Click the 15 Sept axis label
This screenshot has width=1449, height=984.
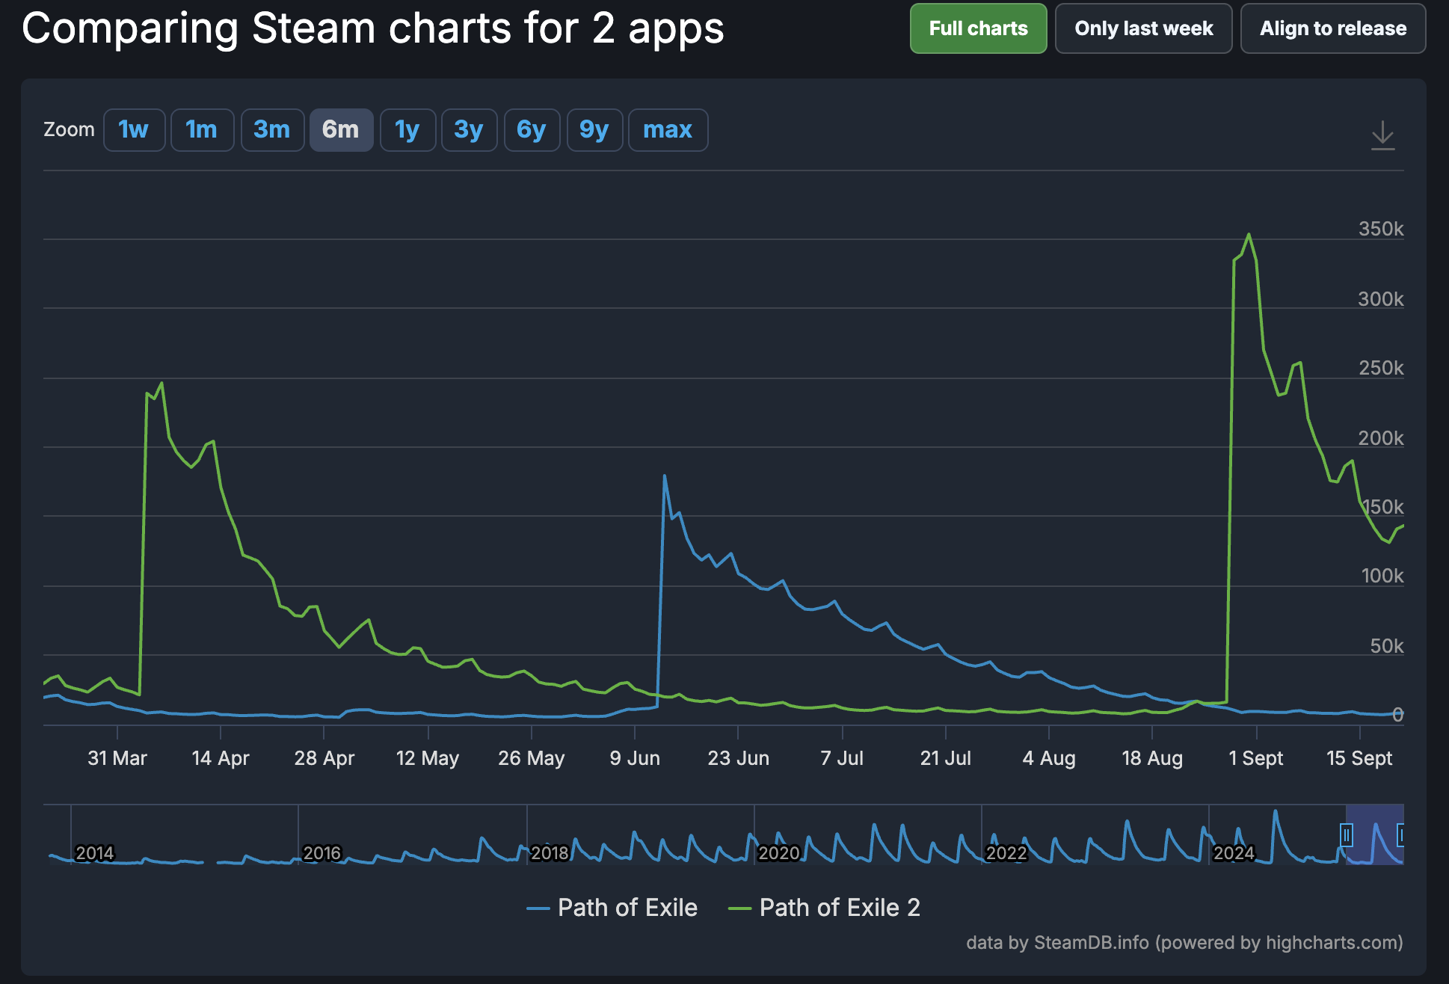(x=1359, y=758)
